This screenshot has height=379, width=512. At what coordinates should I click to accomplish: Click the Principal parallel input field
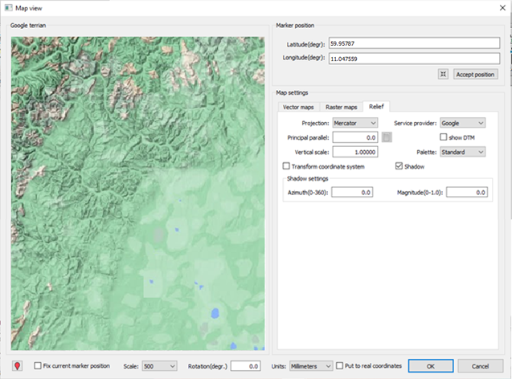(x=355, y=137)
